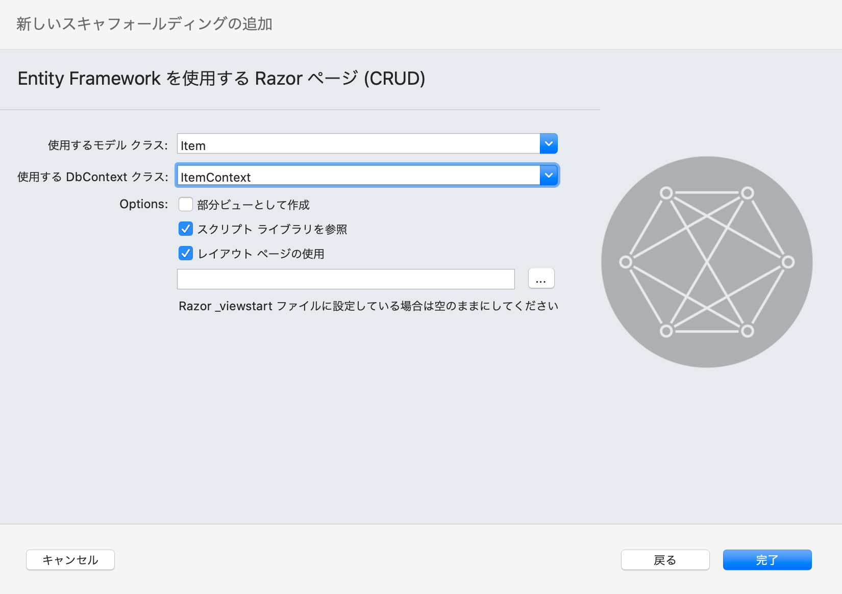Click the Options label
The height and width of the screenshot is (594, 842).
pyautogui.click(x=144, y=204)
